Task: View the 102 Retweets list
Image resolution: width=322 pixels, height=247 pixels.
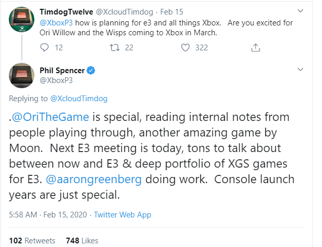Action: click(x=32, y=240)
